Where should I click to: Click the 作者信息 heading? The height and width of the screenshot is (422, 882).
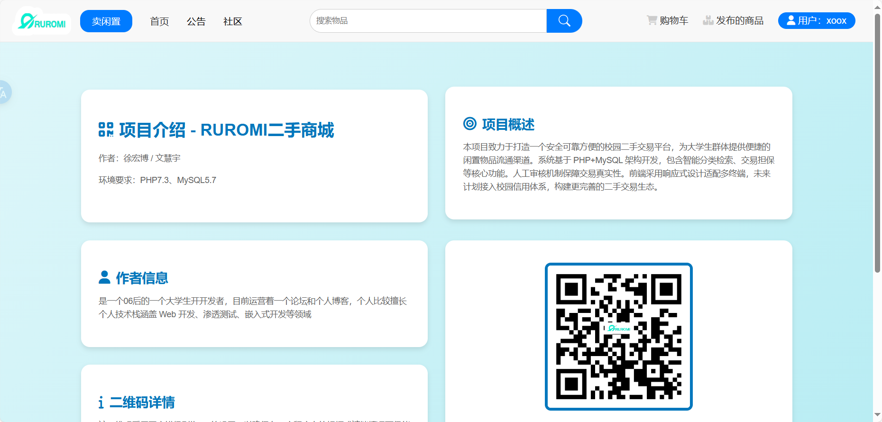point(142,278)
